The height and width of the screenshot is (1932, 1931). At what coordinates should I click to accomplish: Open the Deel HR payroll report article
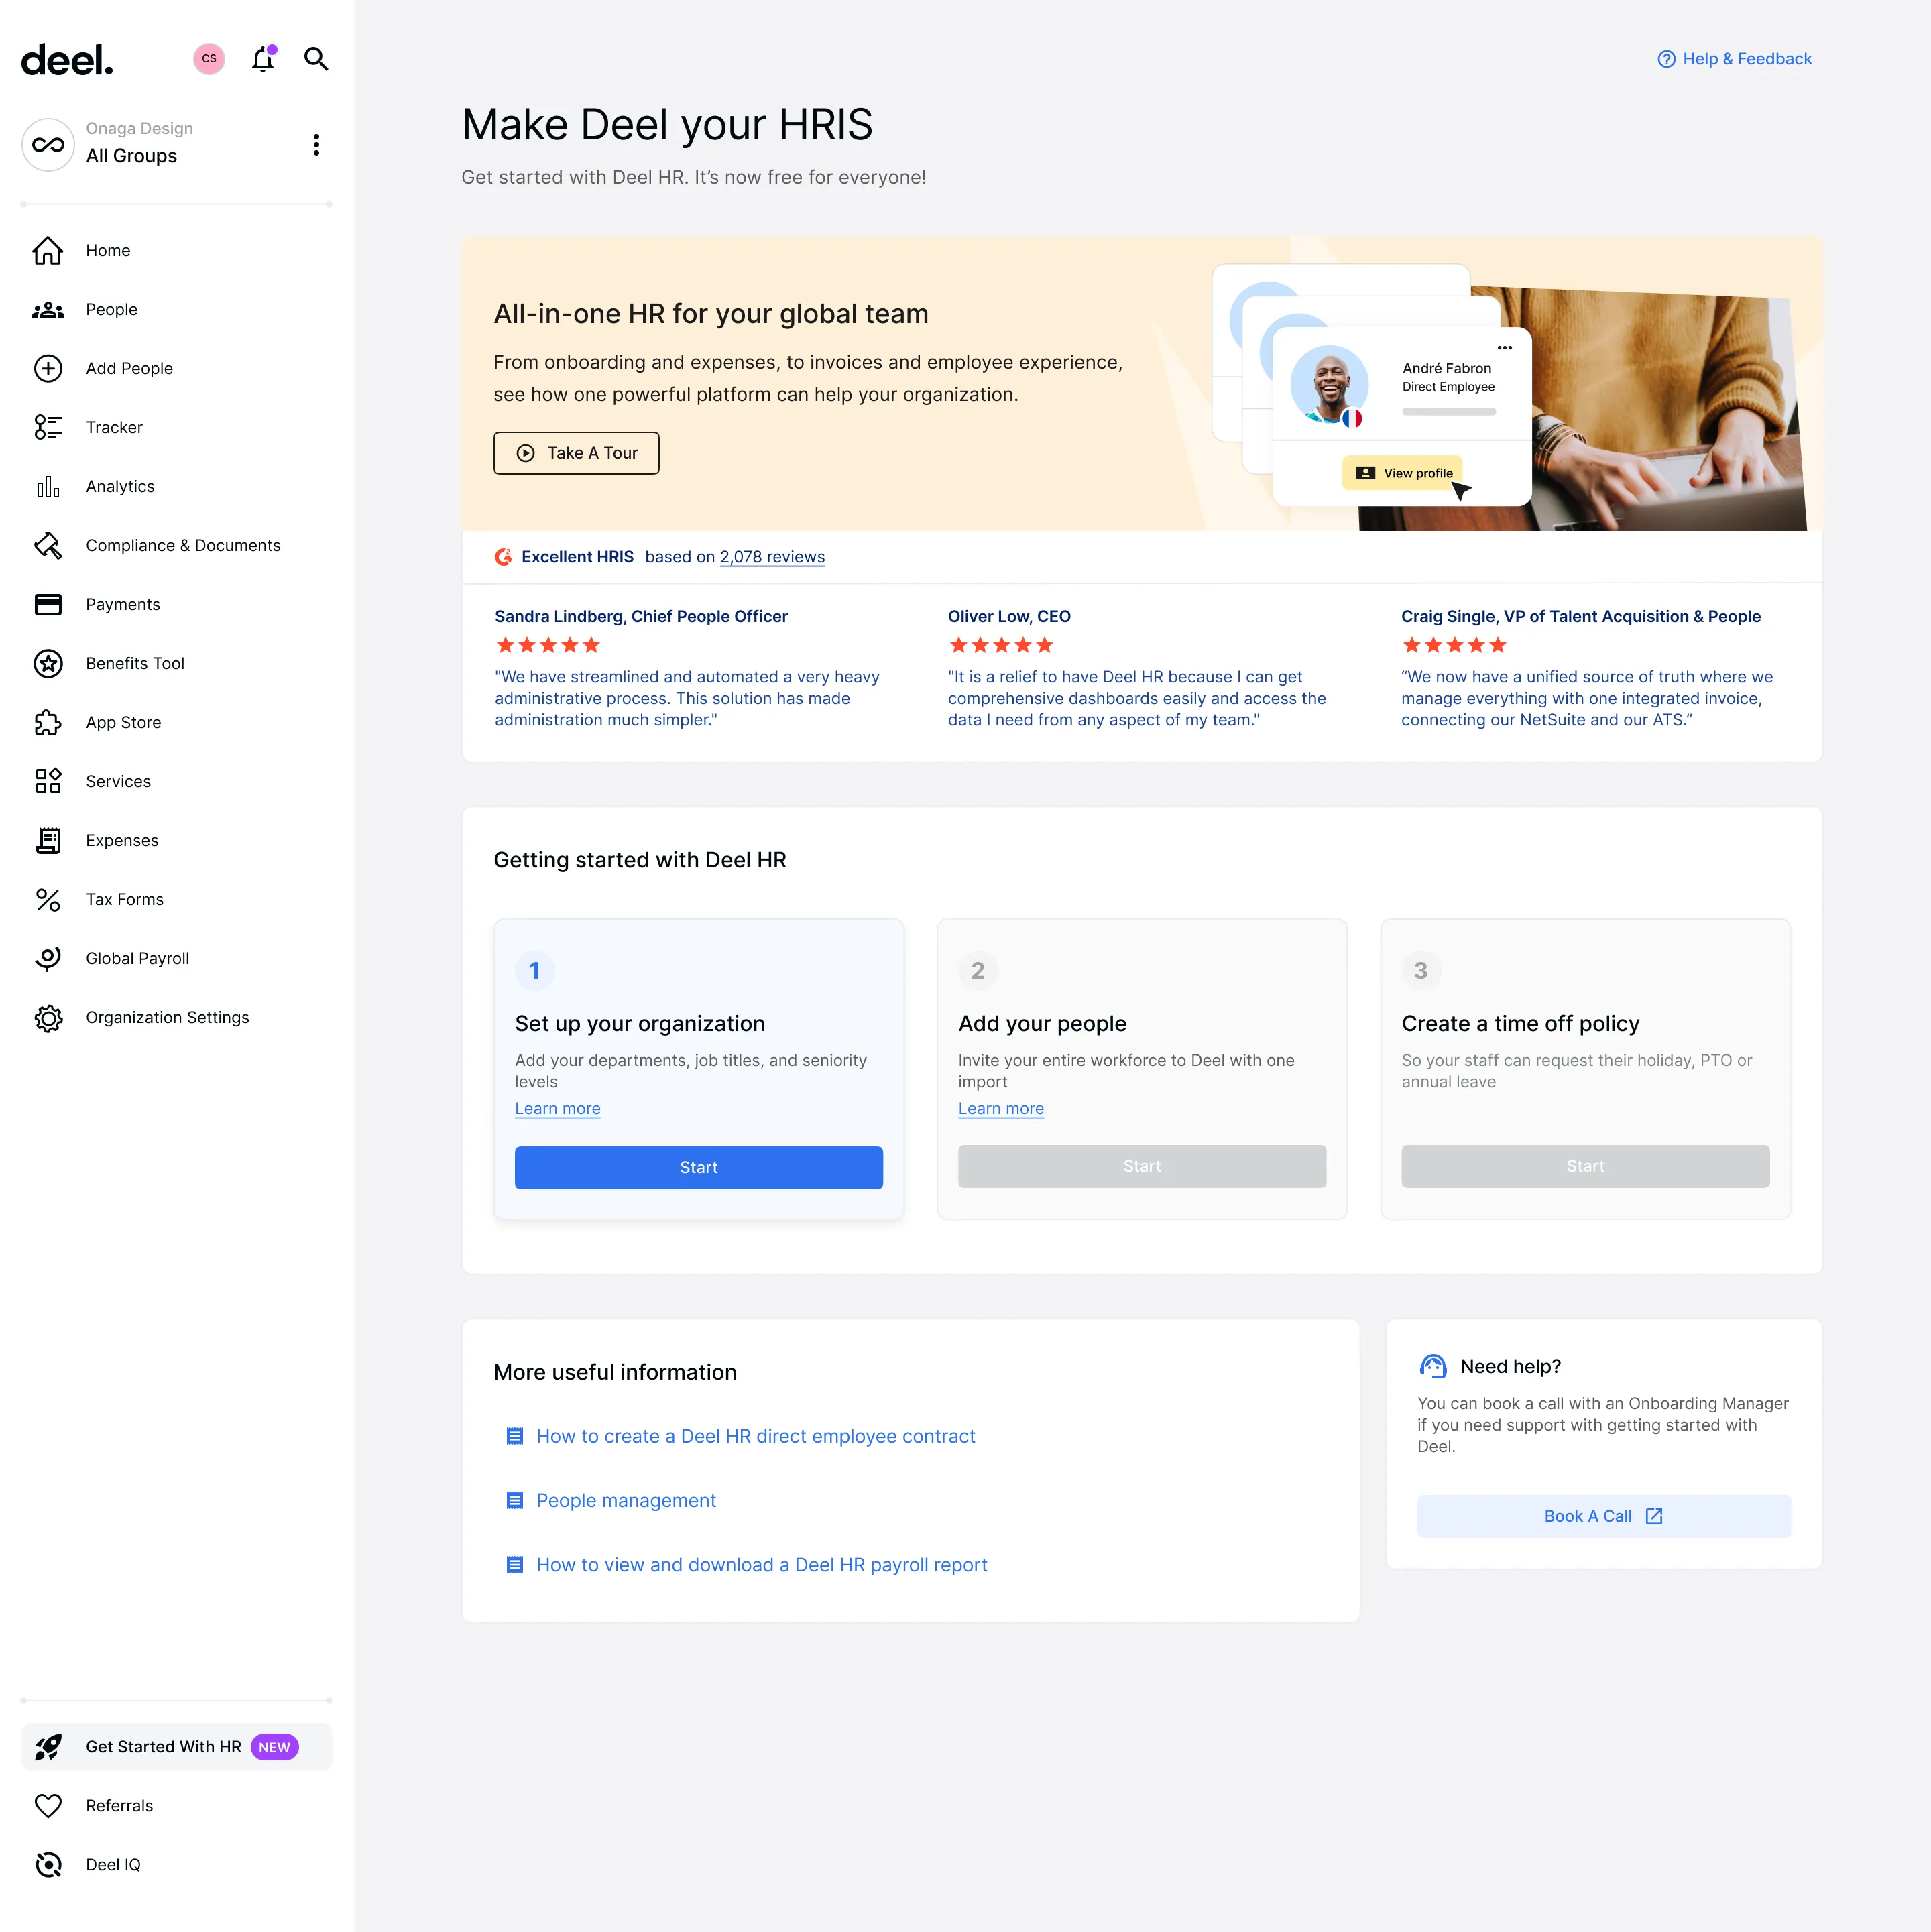pyautogui.click(x=762, y=1565)
